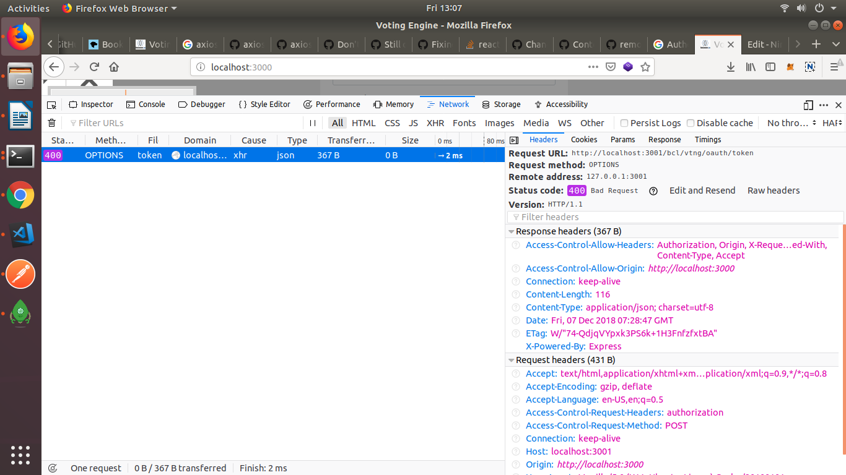Collapse the Request headers section
This screenshot has width=846, height=475.
(x=512, y=361)
